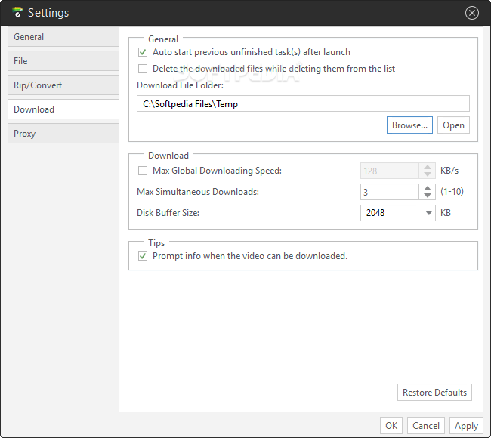Click Restore Defaults button
Viewport: 491px width, 438px height.
(x=434, y=392)
